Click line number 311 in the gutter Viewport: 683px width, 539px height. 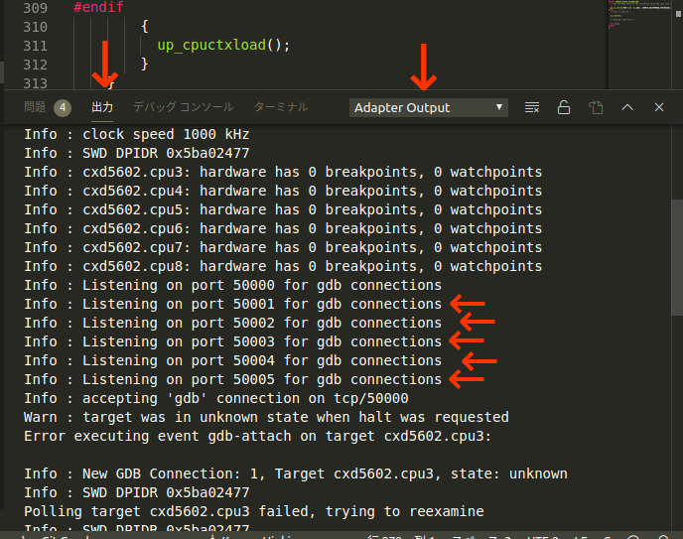[35, 46]
